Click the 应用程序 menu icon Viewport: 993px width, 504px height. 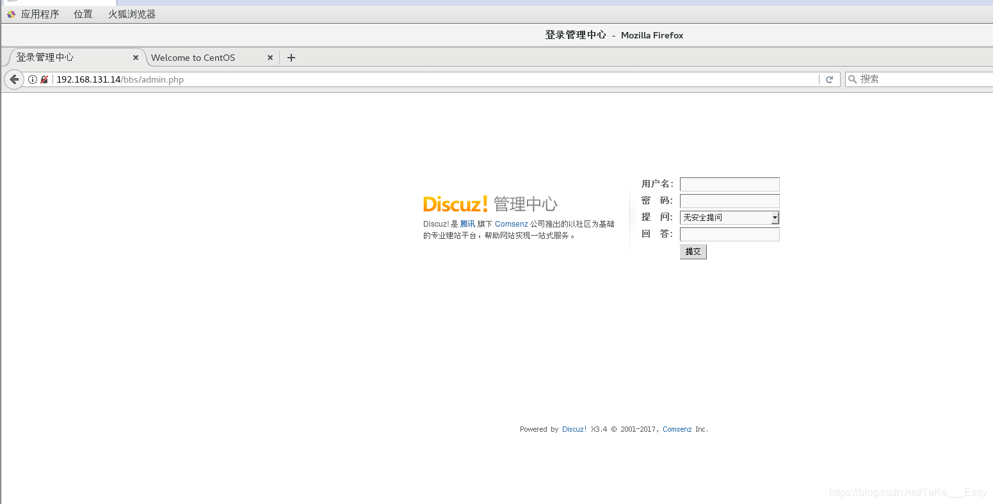click(x=11, y=14)
